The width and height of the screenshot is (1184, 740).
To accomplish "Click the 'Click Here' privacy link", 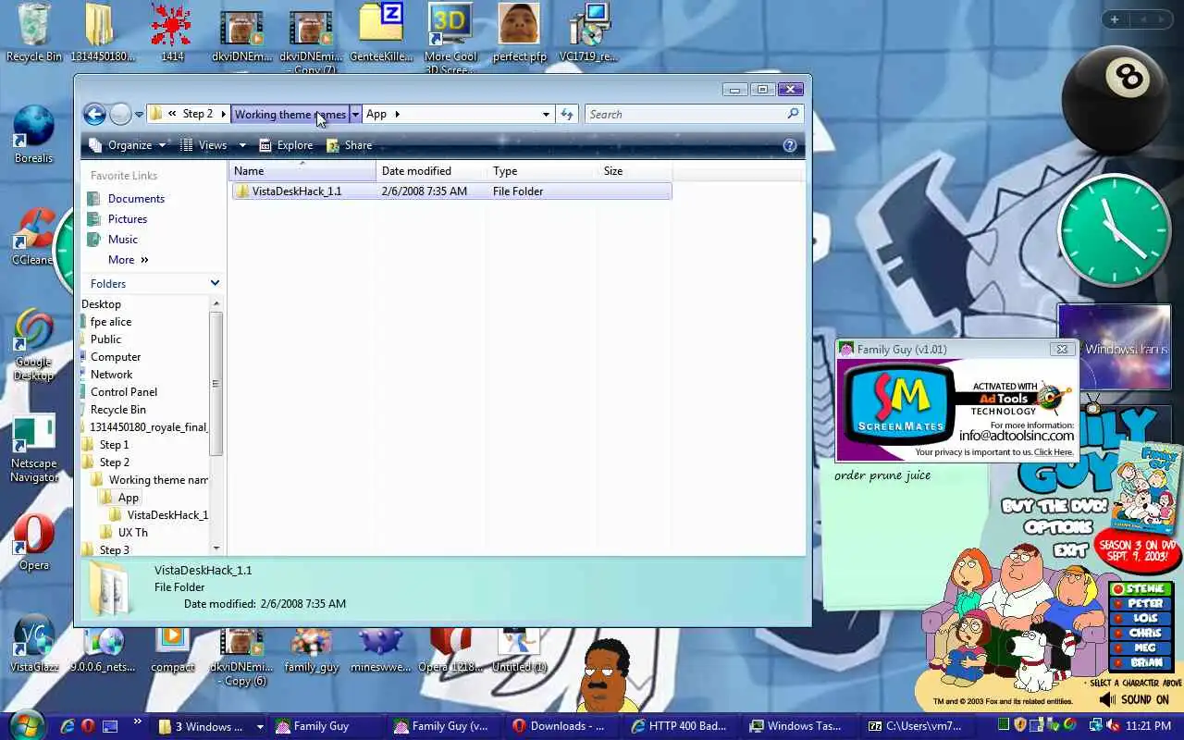I will click(1054, 452).
